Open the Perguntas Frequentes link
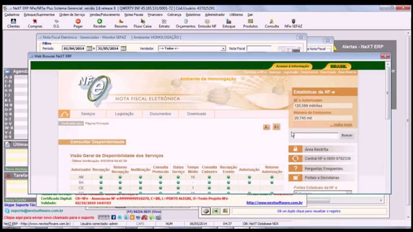This screenshot has width=413, height=232. (x=323, y=169)
